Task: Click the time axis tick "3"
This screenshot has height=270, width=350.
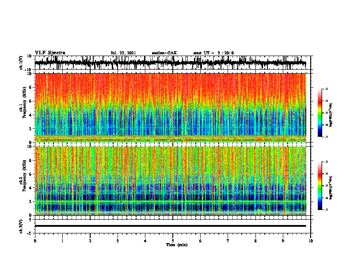Action: 118,241
